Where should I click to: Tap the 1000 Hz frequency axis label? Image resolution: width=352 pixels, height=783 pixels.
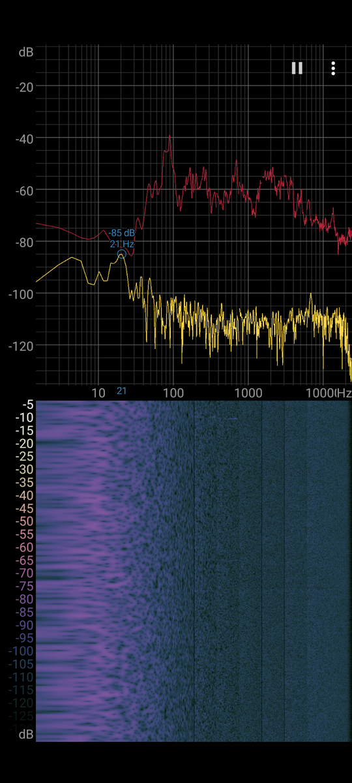(x=248, y=393)
